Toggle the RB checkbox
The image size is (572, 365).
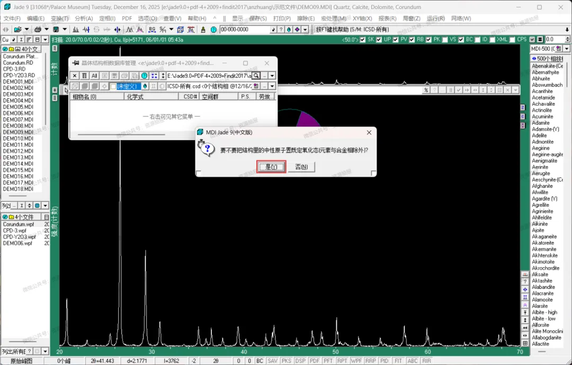tap(412, 40)
